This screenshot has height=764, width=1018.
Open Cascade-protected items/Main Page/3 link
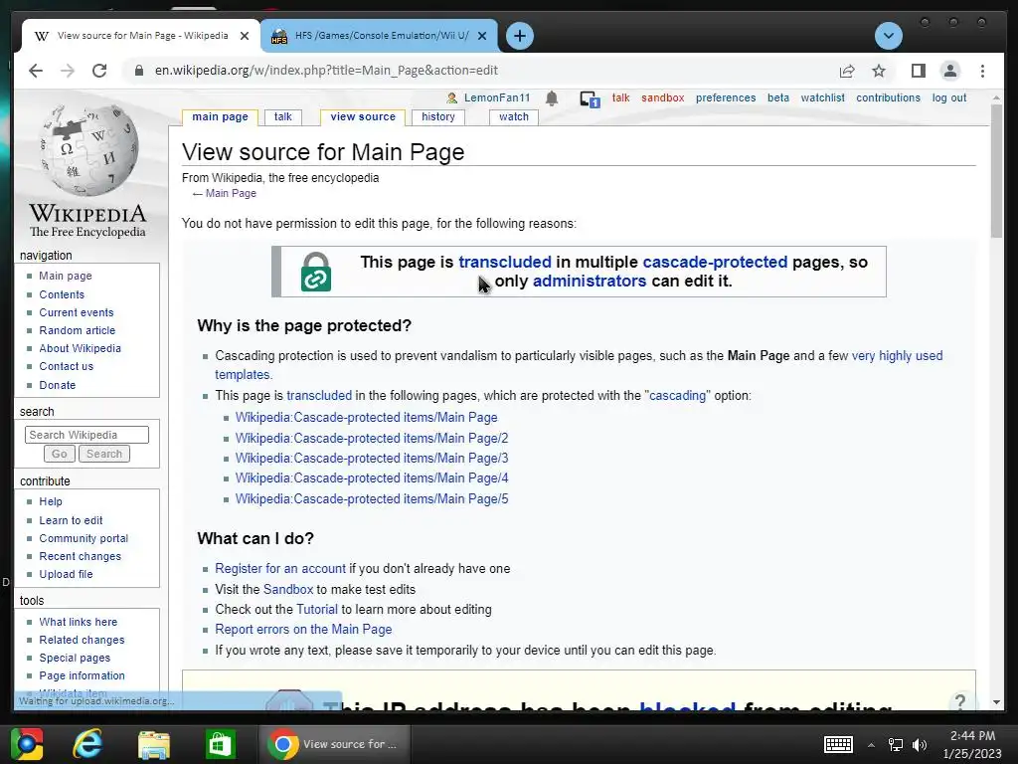pos(372,458)
